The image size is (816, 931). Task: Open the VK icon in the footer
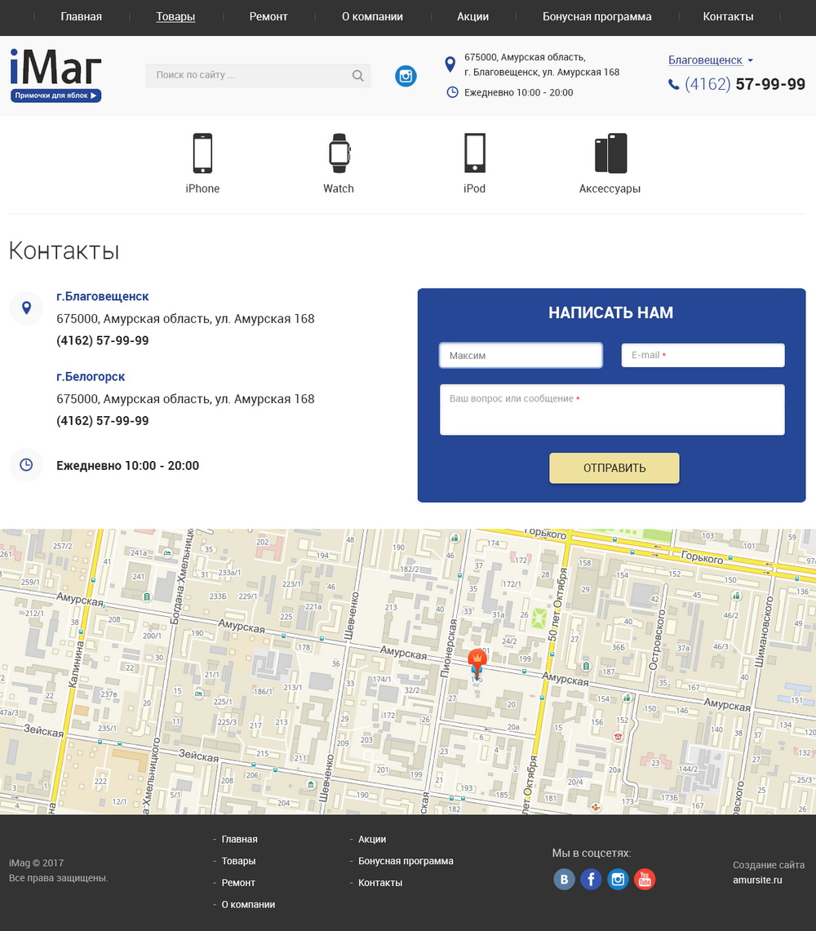564,879
